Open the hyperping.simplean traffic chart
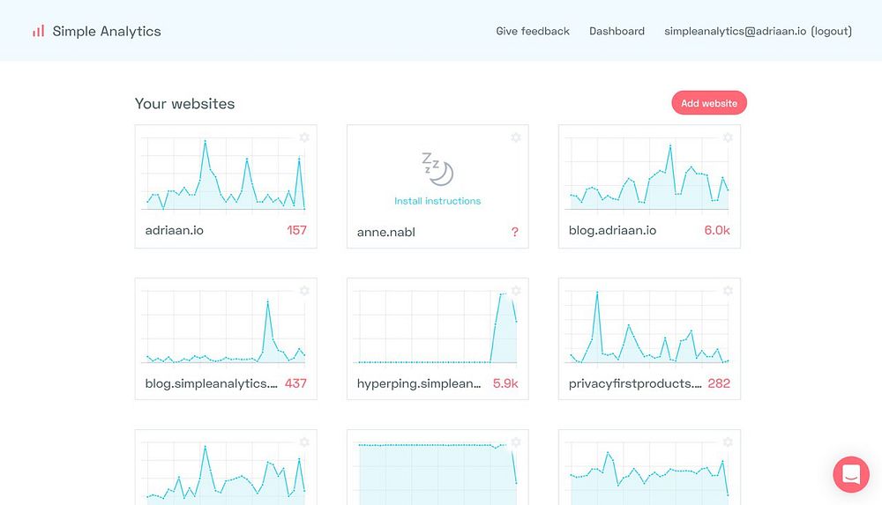The height and width of the screenshot is (505, 882). 437,328
